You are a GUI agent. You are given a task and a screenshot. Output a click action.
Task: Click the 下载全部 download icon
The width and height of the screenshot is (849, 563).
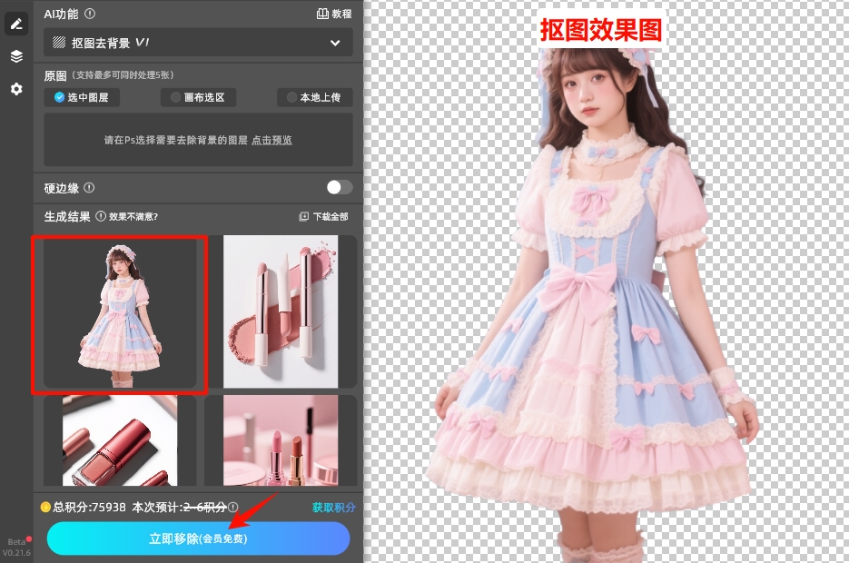tap(303, 216)
